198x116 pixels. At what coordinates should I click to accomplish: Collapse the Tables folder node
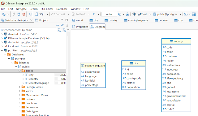click(x=19, y=71)
